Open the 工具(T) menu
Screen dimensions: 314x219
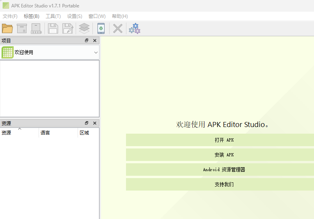coord(53,16)
